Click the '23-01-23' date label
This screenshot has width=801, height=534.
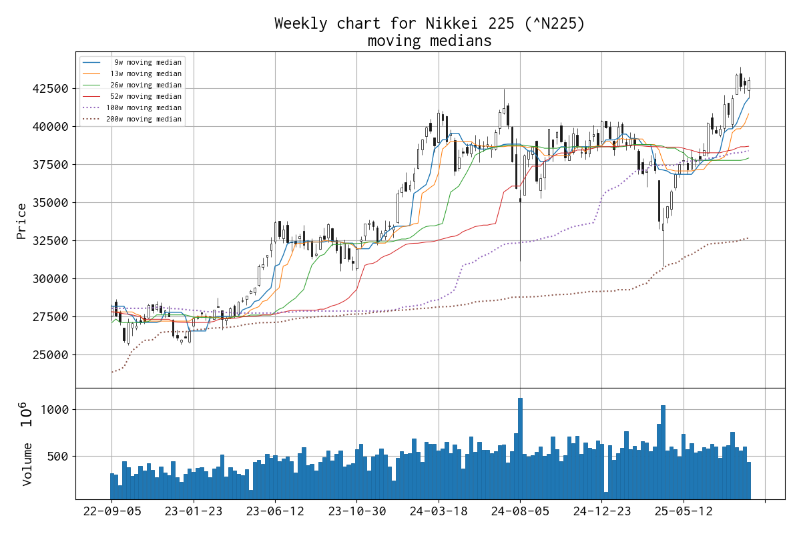194,512
